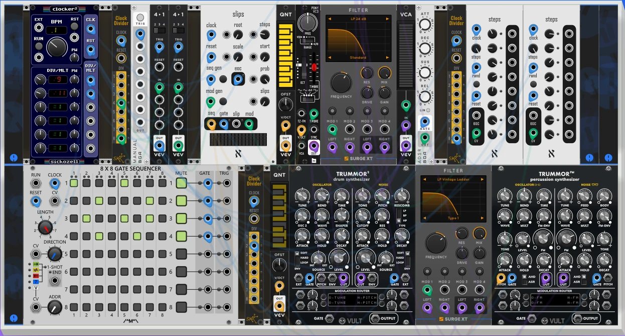This screenshot has width=625, height=336.
Task: Click the Modulation Router display on Trummor2
Action: [353, 300]
